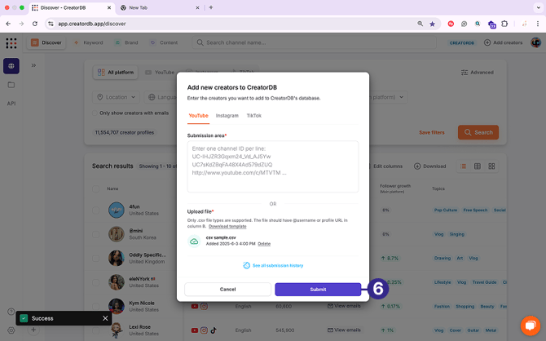Switch to list view layout icon
Image resolution: width=546 pixels, height=341 pixels.
pyautogui.click(x=463, y=166)
